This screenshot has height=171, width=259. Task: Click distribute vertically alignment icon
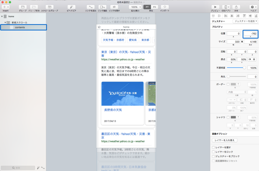tap(219, 16)
